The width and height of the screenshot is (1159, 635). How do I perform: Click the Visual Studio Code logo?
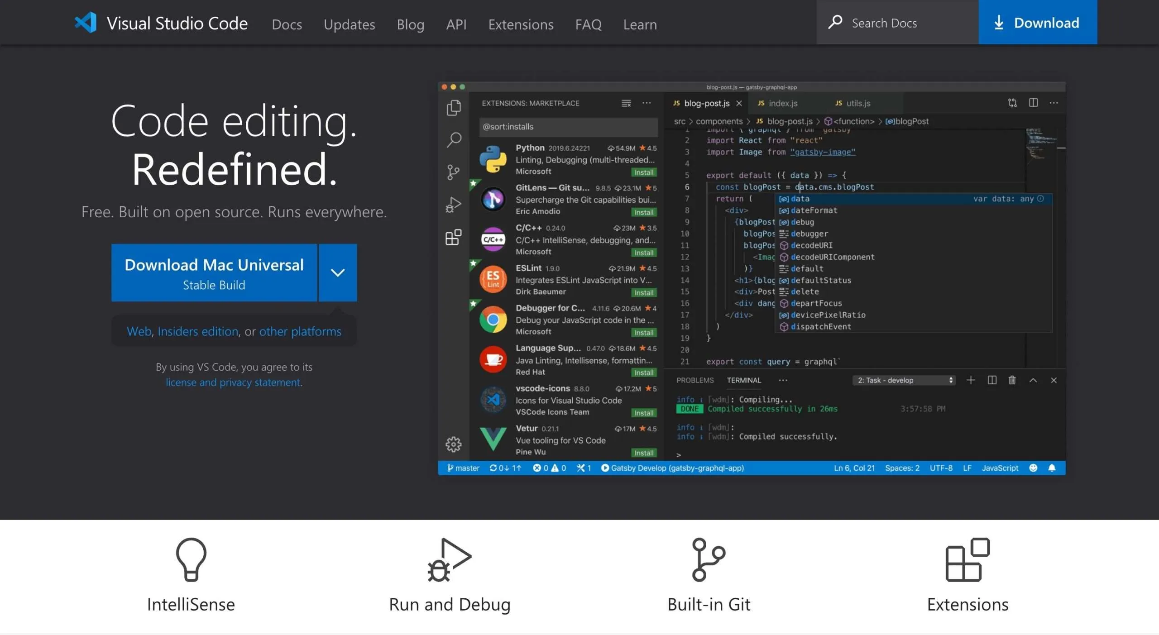coord(86,23)
